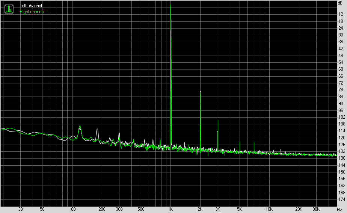Click the 30K frequency axis label
This screenshot has height=213, width=347.
316,209
